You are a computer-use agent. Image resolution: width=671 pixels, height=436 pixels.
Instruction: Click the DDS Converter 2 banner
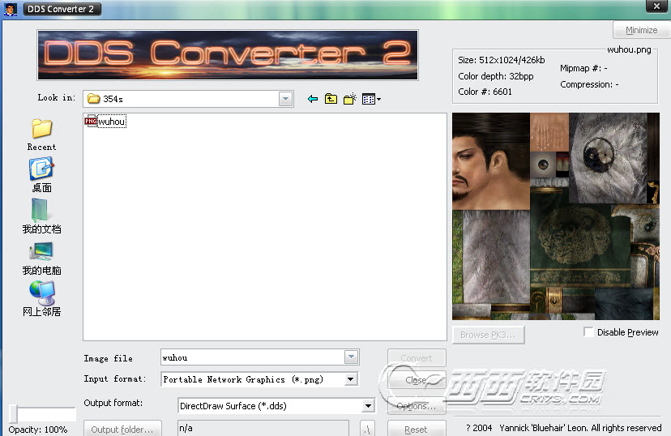coord(228,55)
